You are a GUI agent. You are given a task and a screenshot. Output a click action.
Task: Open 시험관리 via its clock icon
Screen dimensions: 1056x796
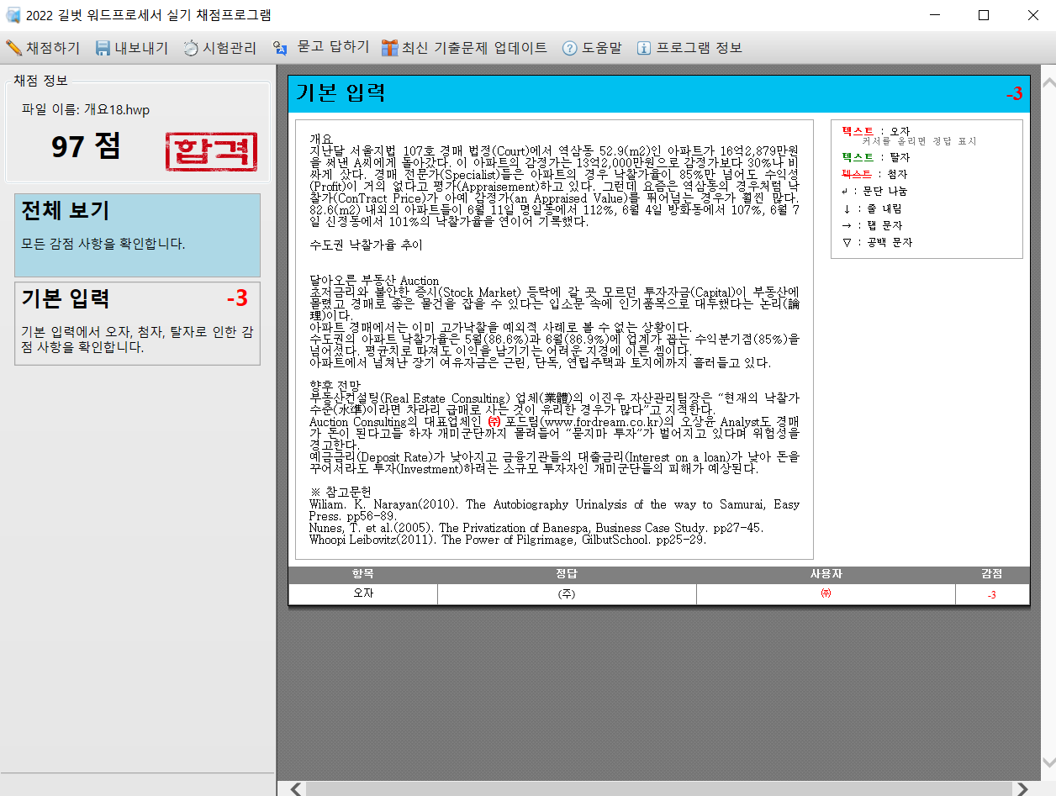coord(191,48)
